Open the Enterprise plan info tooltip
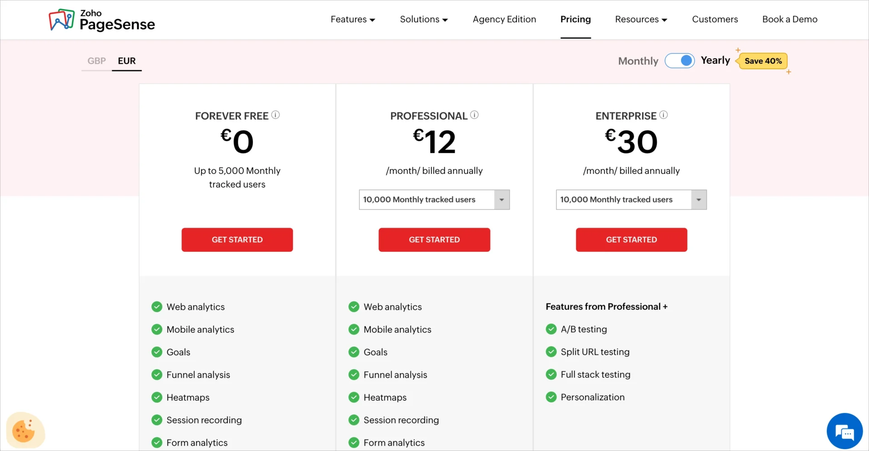The width and height of the screenshot is (869, 451). (664, 115)
